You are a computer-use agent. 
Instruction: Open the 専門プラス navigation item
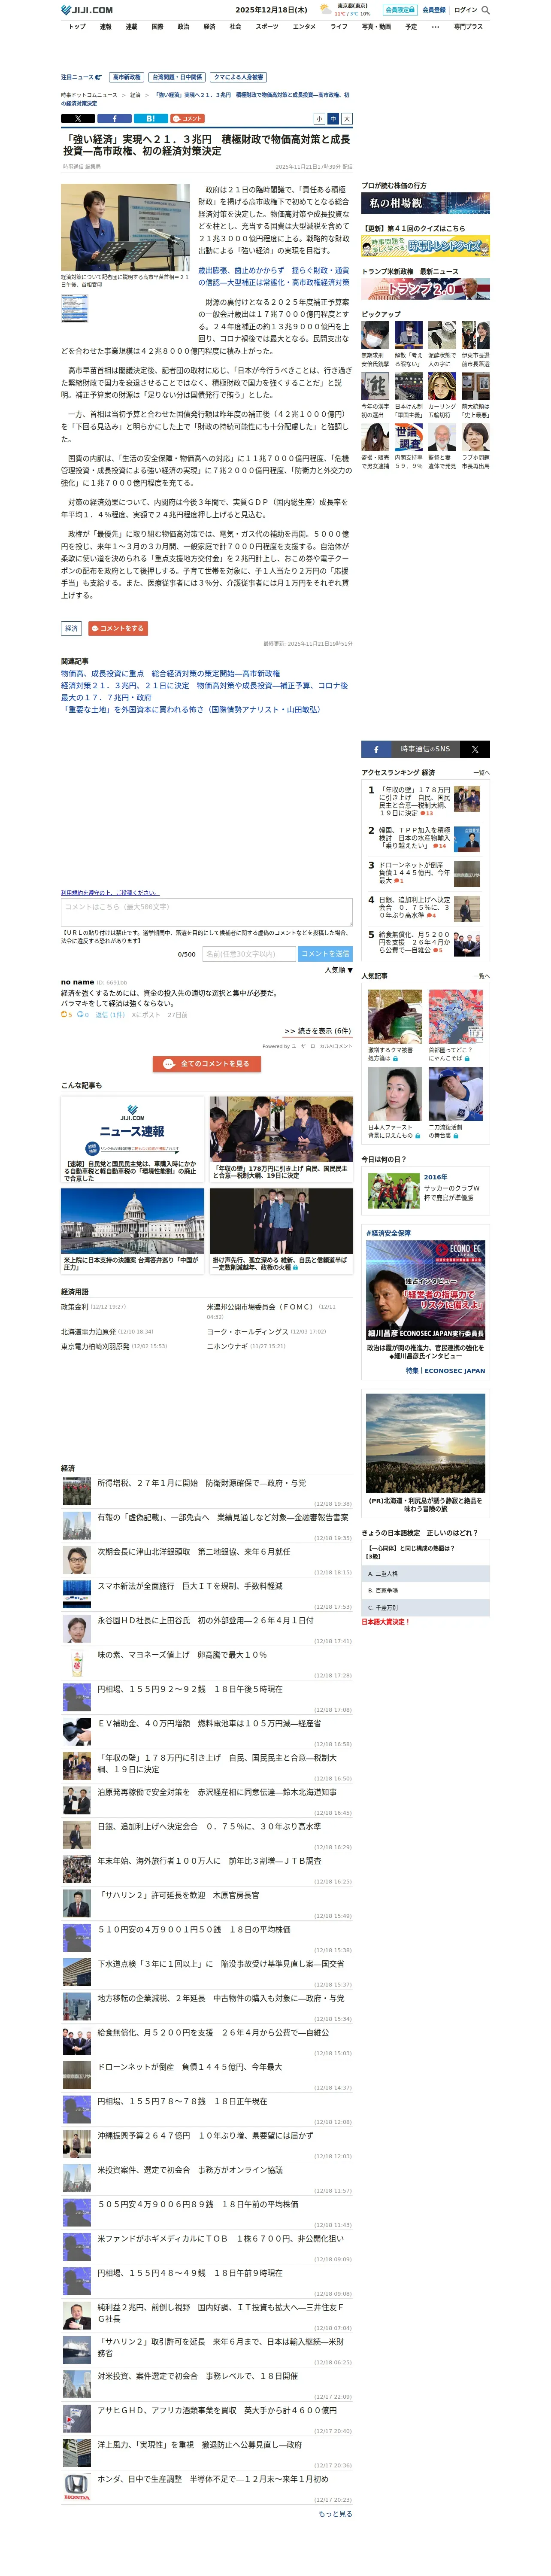468,27
